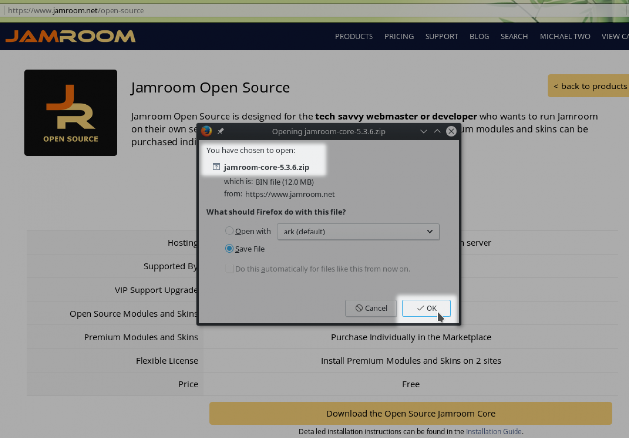629x438 pixels.
Task: Click the Firefox icon in the dialog title bar
Action: click(206, 131)
